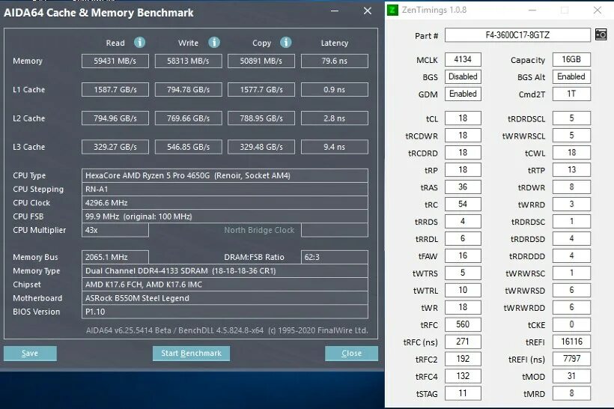
Task: Click the MCLK value 4134
Action: pos(463,59)
